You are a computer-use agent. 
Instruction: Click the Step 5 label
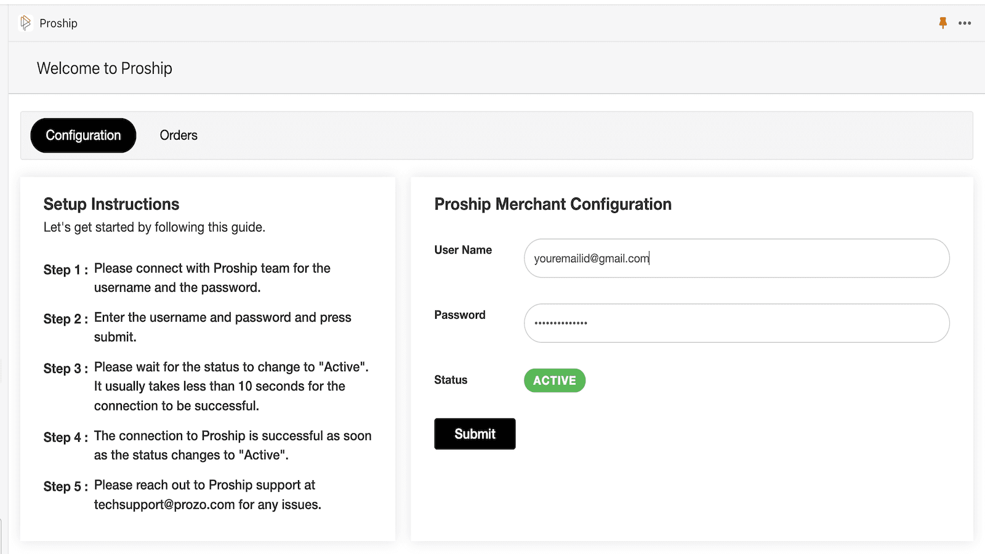click(x=65, y=486)
